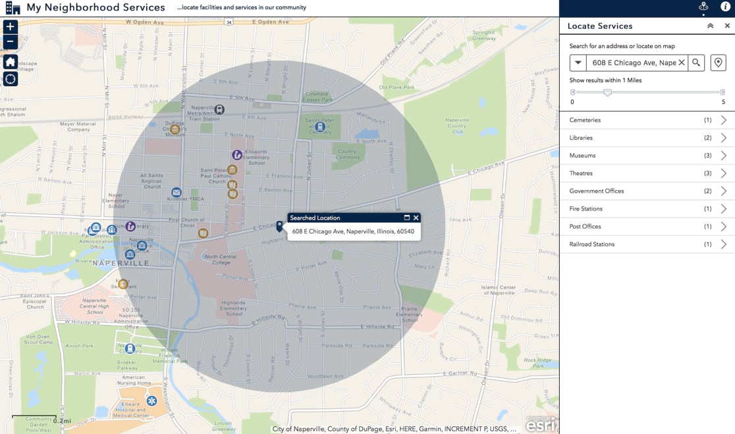
Task: Click the slider's maximum end marker
Action: tap(722, 92)
